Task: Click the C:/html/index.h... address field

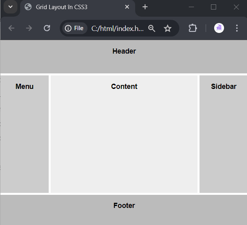Action: click(117, 29)
